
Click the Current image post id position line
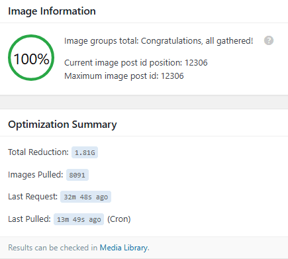click(136, 63)
